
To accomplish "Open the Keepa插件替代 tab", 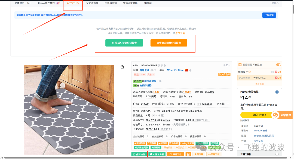I will [x=46, y=3].
